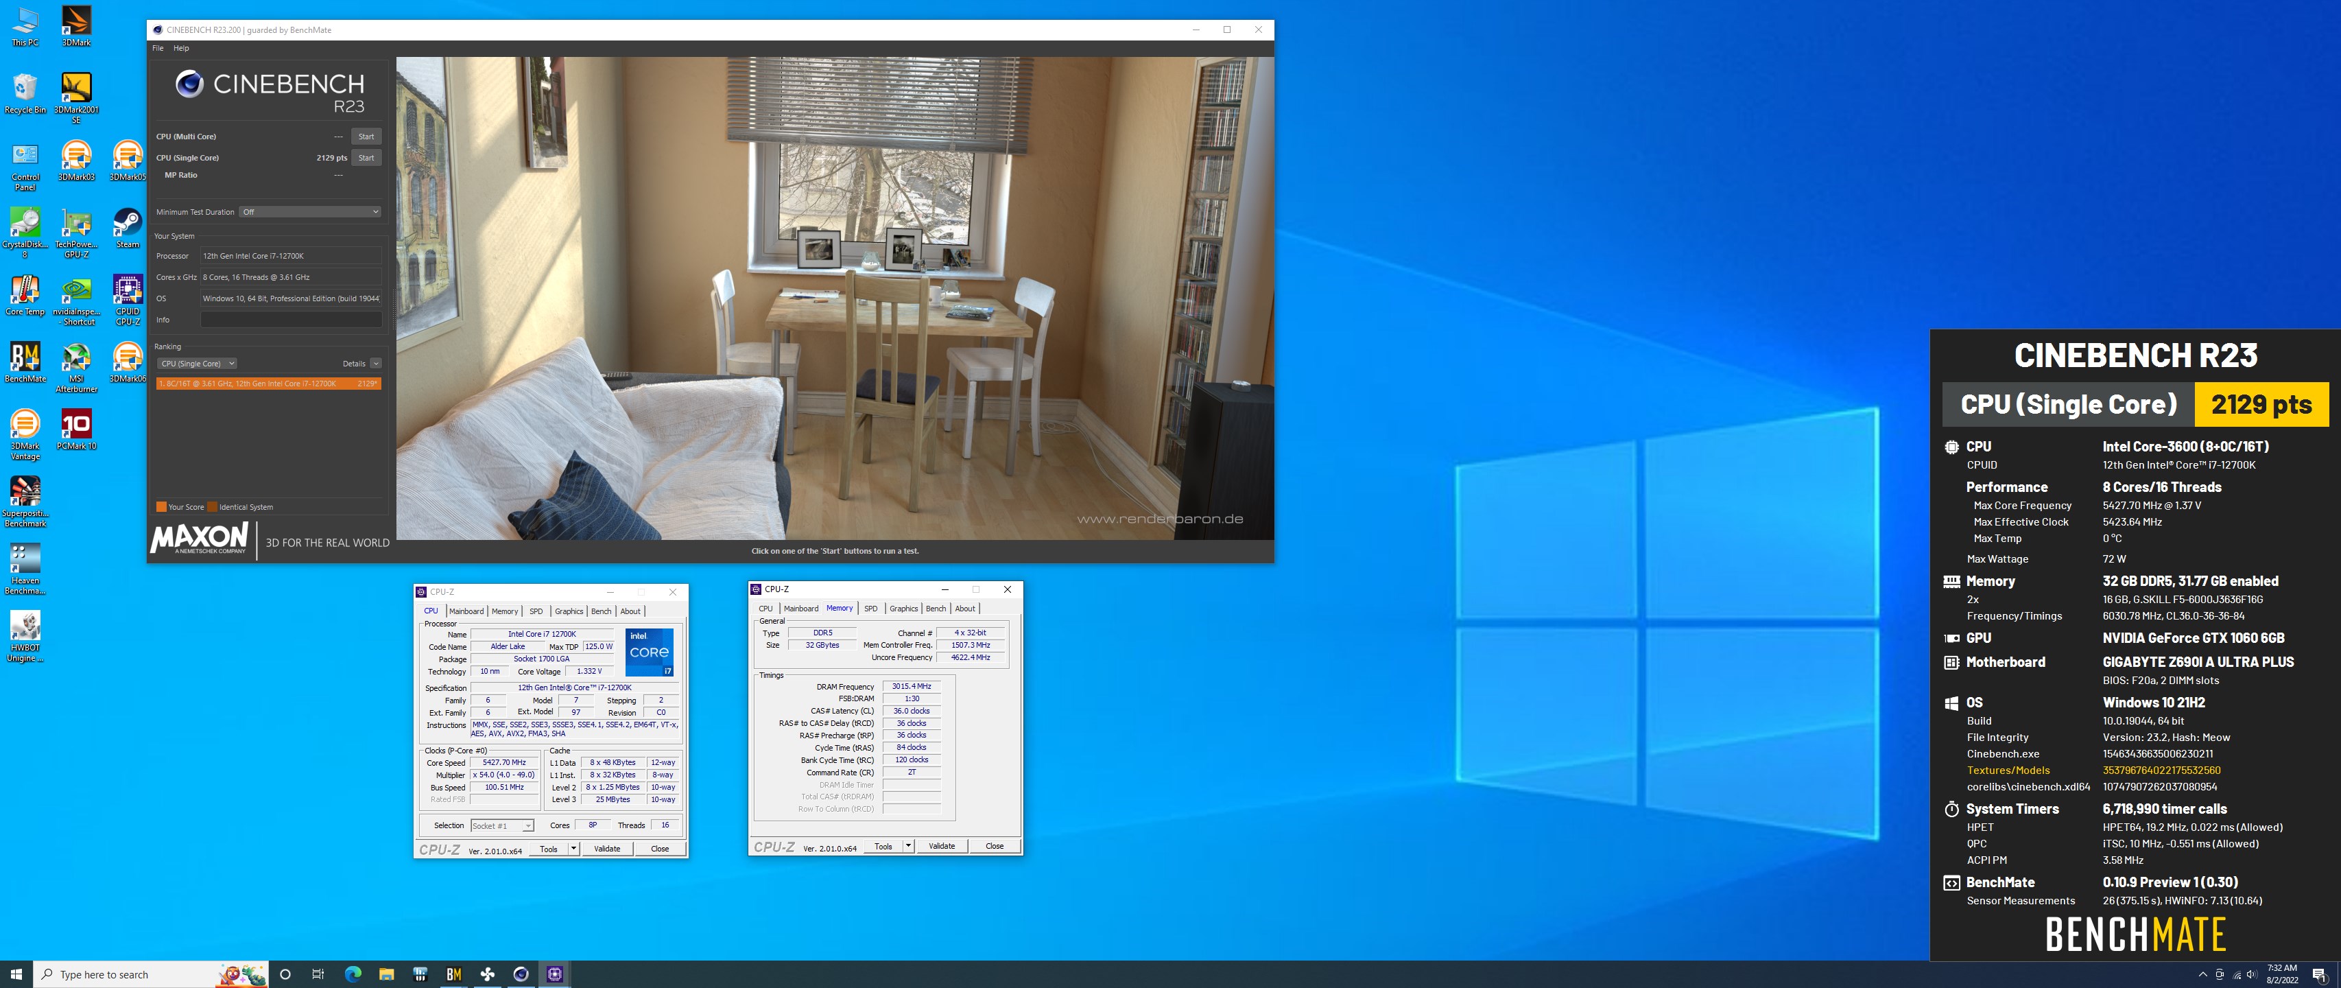Screen dimensions: 2341x988
Task: Launch PCMark 10 from desktop
Action: [x=76, y=430]
